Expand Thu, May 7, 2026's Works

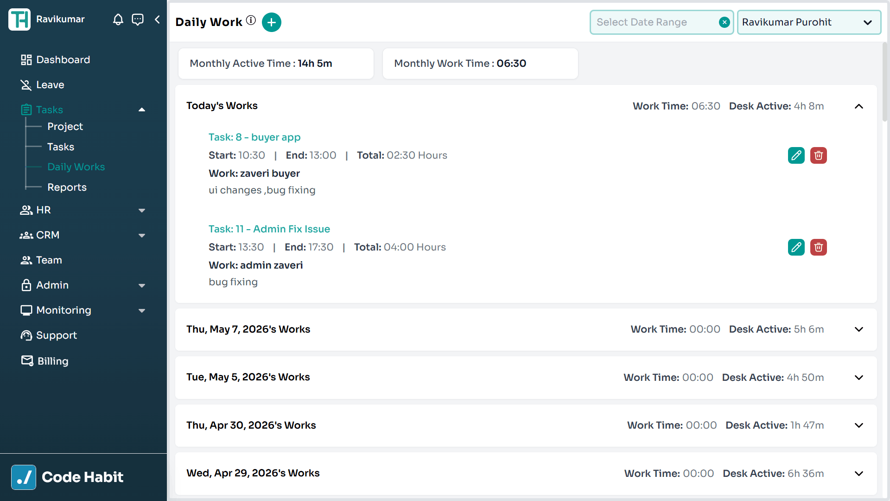pyautogui.click(x=859, y=329)
